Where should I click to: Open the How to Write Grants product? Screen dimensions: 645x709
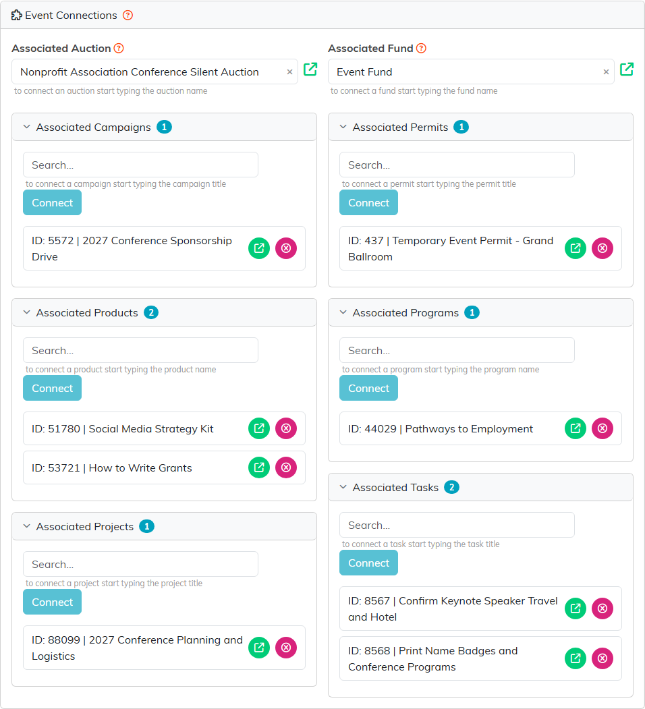coord(259,467)
